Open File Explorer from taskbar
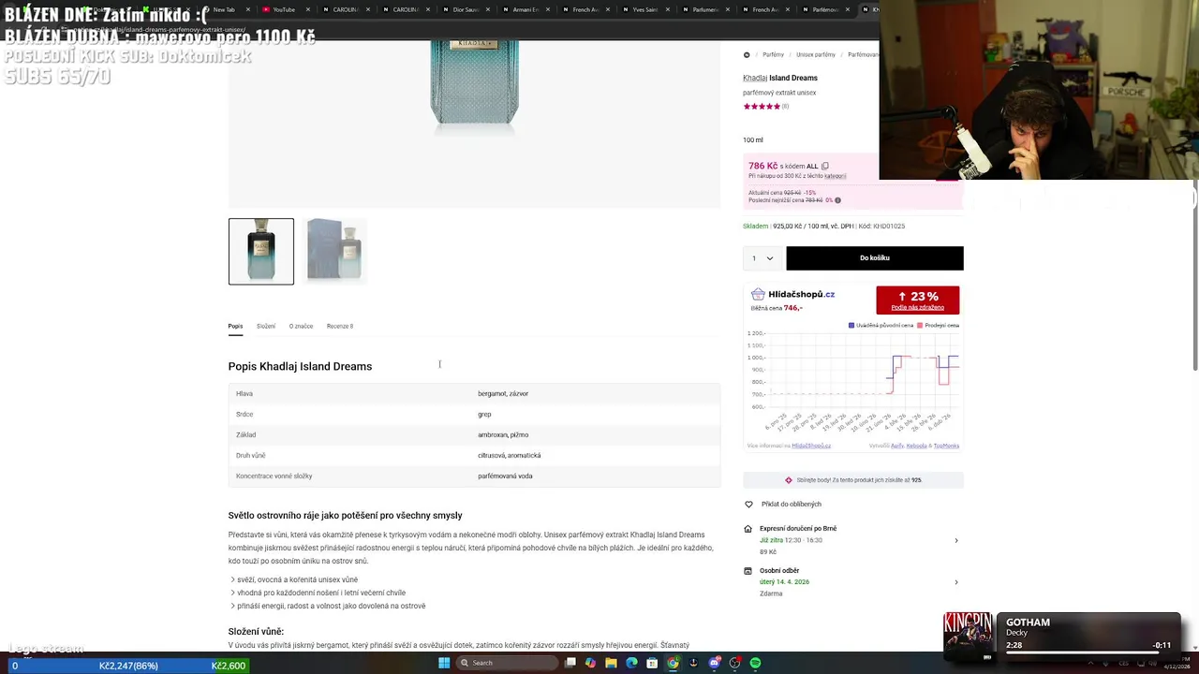This screenshot has width=1199, height=674. pos(611,663)
